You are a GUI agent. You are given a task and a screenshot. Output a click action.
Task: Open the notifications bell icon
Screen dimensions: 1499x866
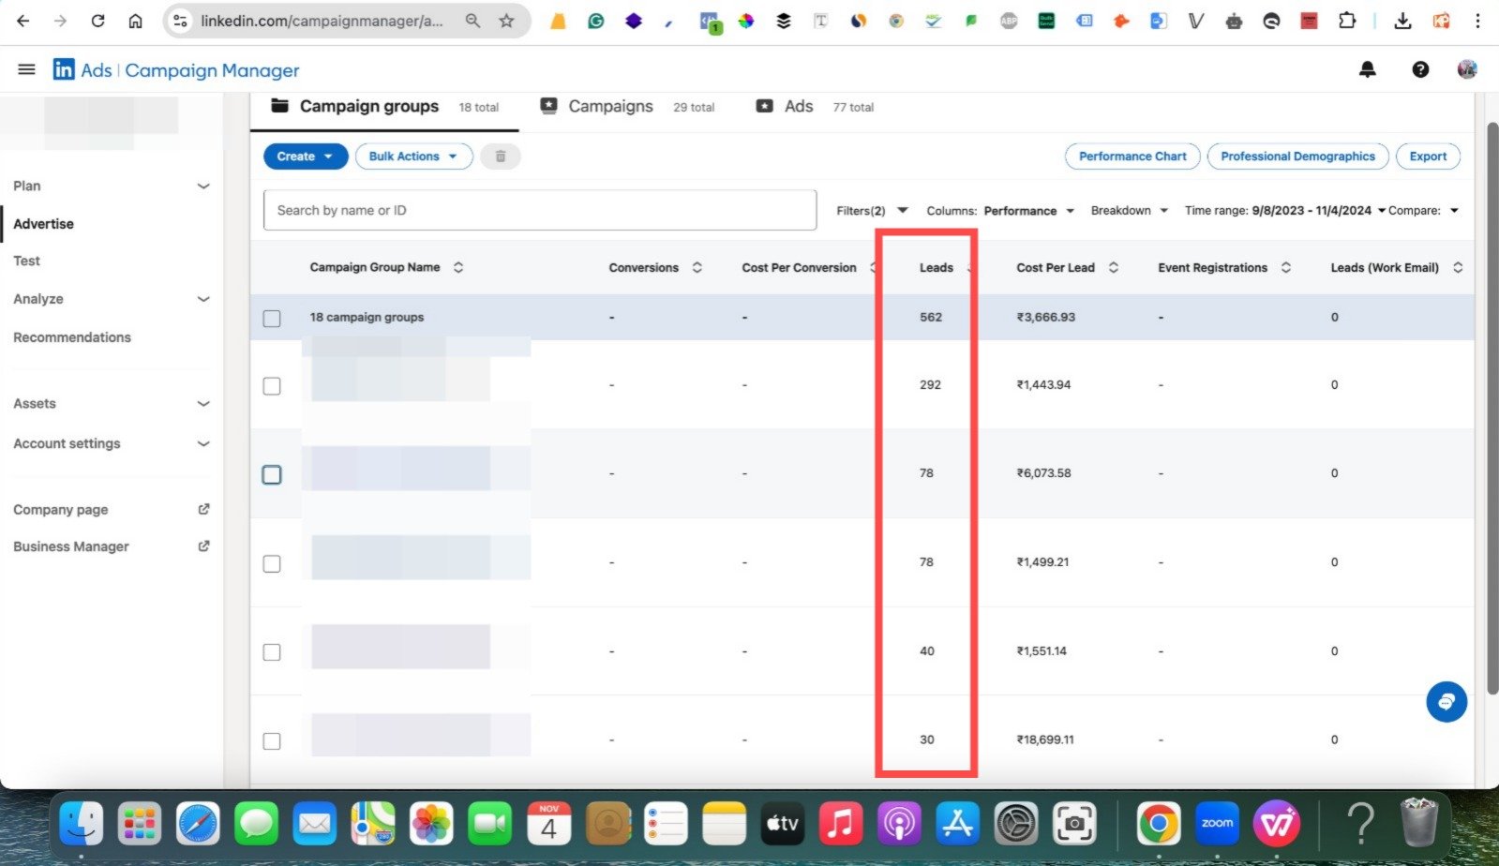tap(1367, 69)
